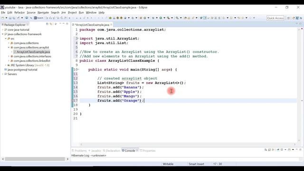Screen dimensions: 304x171
Task: Click the New file toolbar icon
Action: (3, 18)
